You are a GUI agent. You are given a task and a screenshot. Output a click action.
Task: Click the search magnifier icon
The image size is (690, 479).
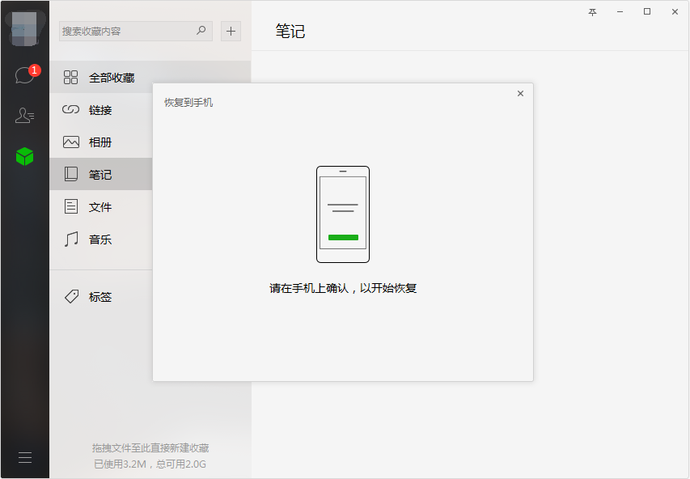point(201,31)
